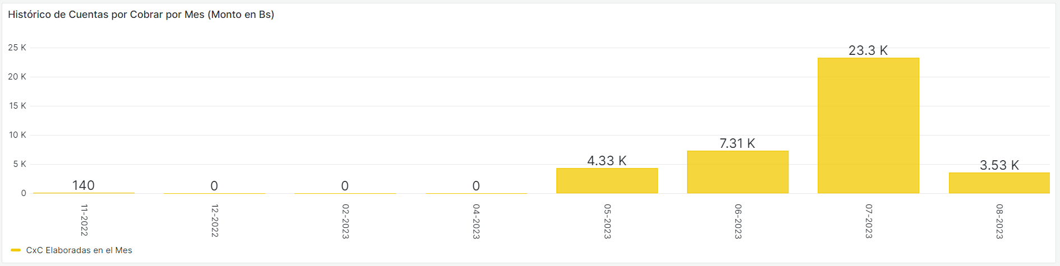The width and height of the screenshot is (1060, 266).
Task: Click the zero value label above 12-2022
Action: (214, 186)
